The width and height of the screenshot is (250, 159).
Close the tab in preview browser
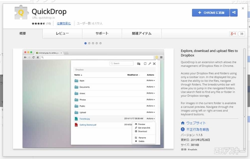pos(61,53)
